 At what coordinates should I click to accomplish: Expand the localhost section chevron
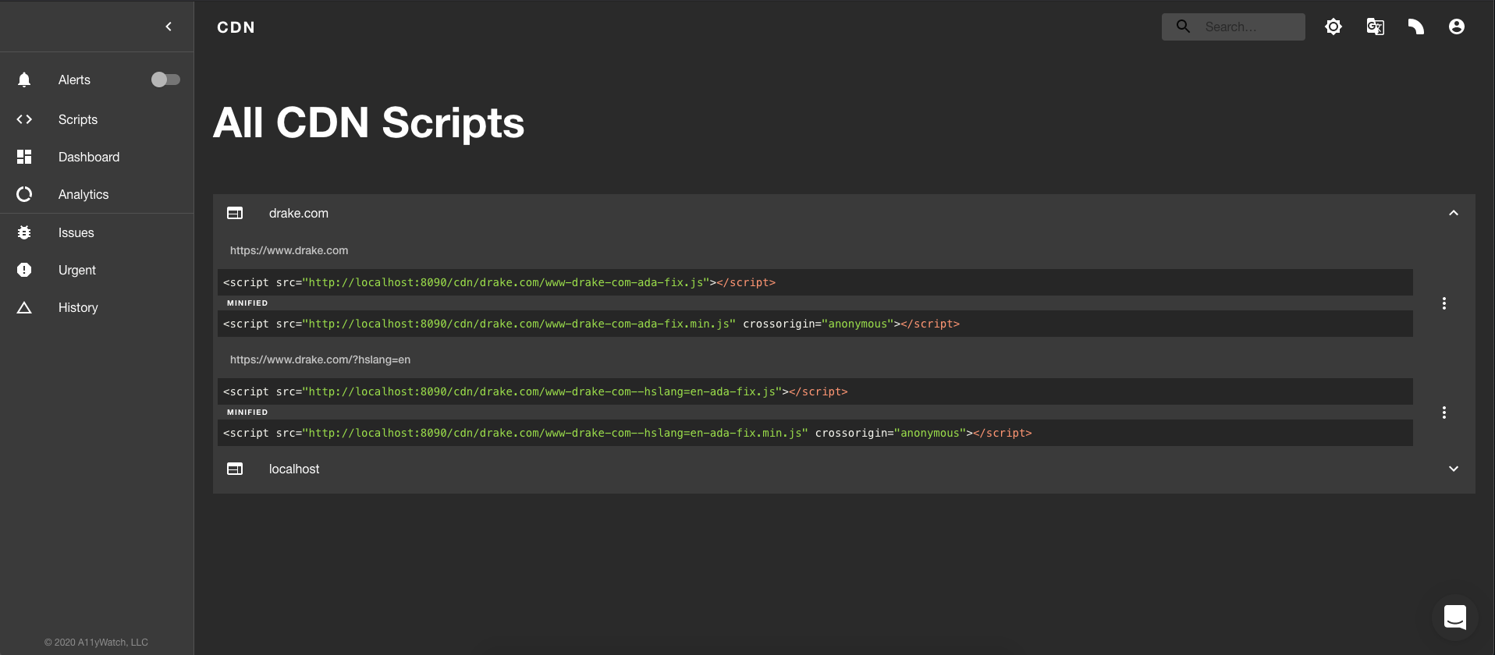click(1454, 469)
